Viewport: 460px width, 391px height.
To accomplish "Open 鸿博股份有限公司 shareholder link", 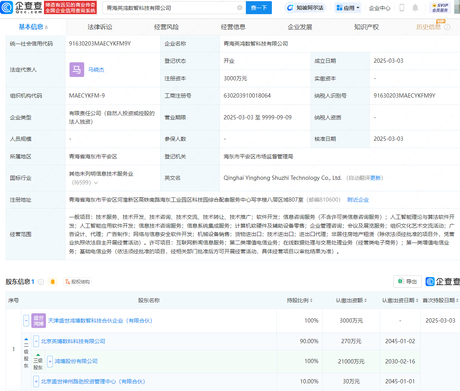I will click(76, 361).
